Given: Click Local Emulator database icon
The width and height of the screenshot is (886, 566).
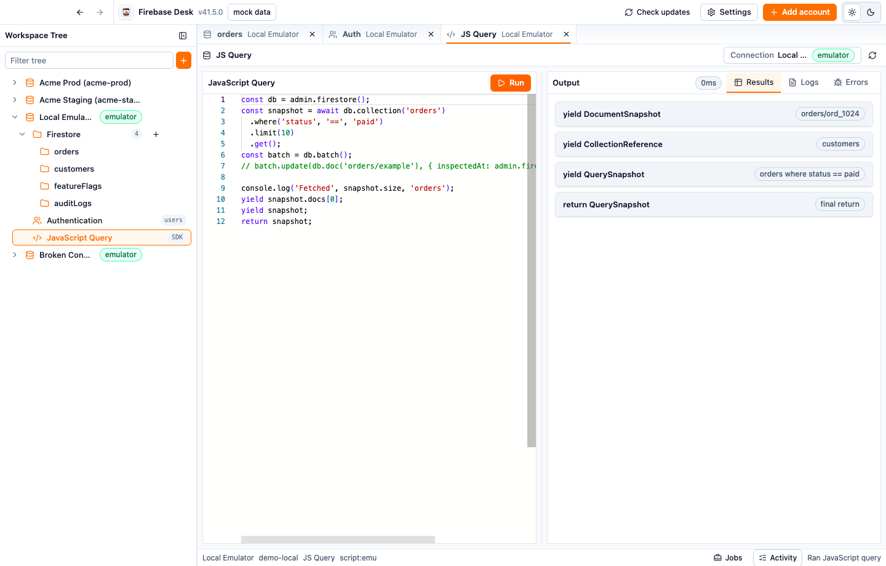Looking at the screenshot, I should pyautogui.click(x=30, y=117).
